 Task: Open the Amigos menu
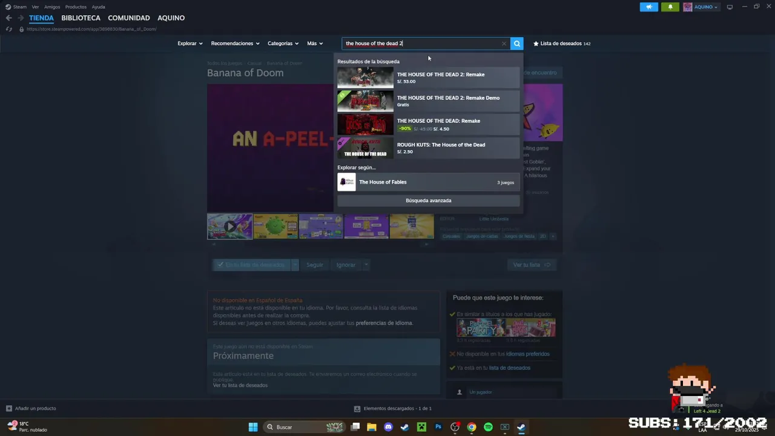tap(52, 7)
